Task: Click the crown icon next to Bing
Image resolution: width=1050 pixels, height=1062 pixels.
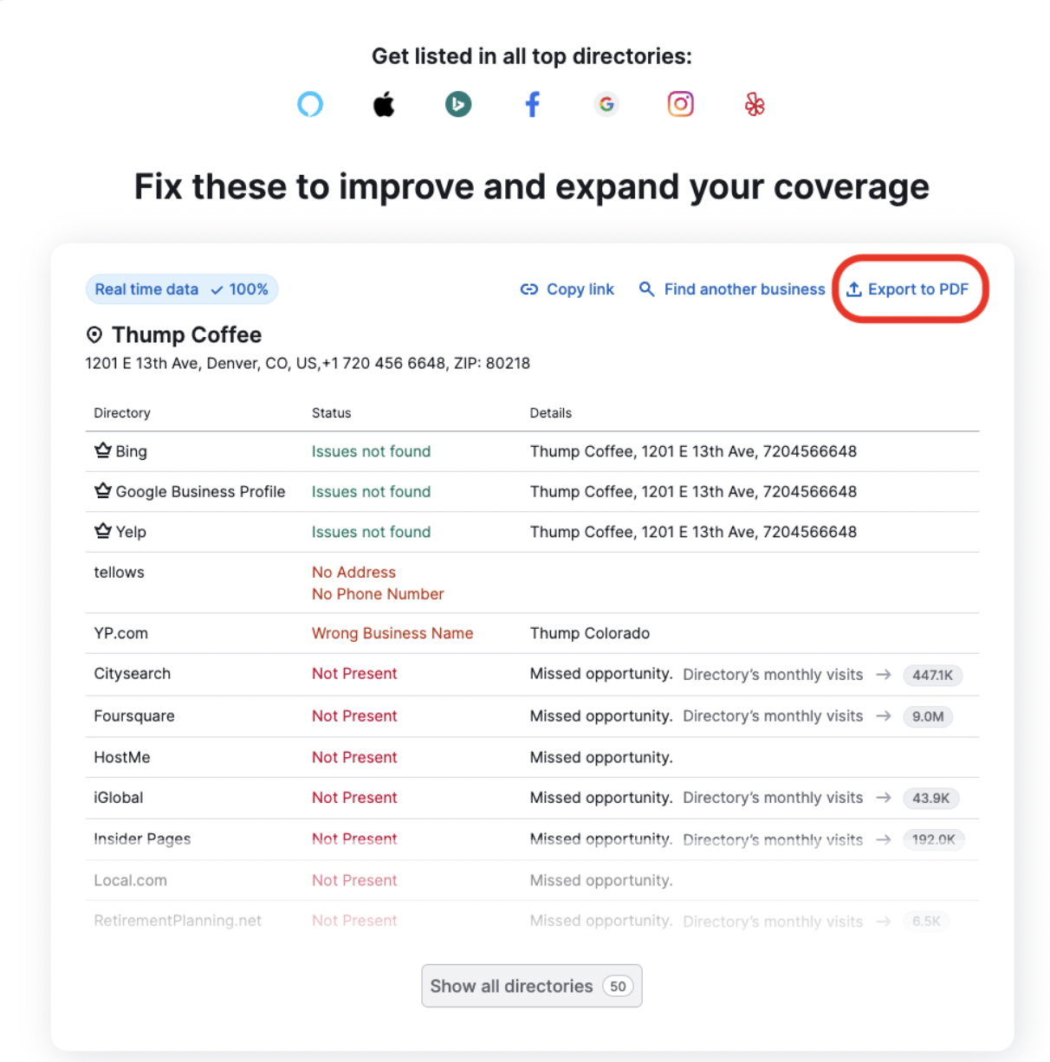Action: tap(102, 450)
